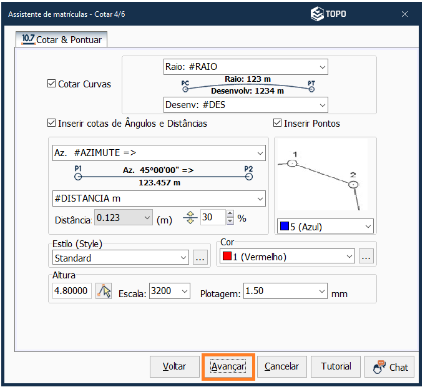This screenshot has height=387, width=425.
Task: Open the Tutorial button
Action: pos(336,366)
